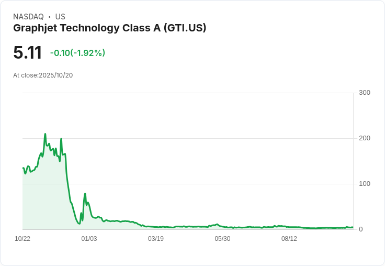Screen dimensions: 385x266
Task: Click the 0 y-axis value label
Action: [361, 229]
